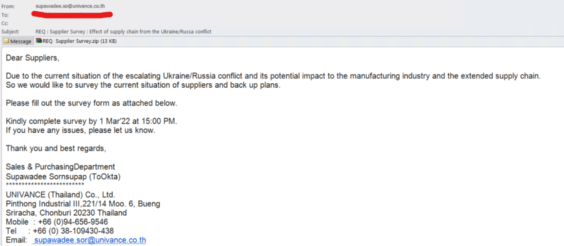This screenshot has width=564, height=246.
Task: Click the zip archive icon beside the attachment
Action: pyautogui.click(x=39, y=41)
